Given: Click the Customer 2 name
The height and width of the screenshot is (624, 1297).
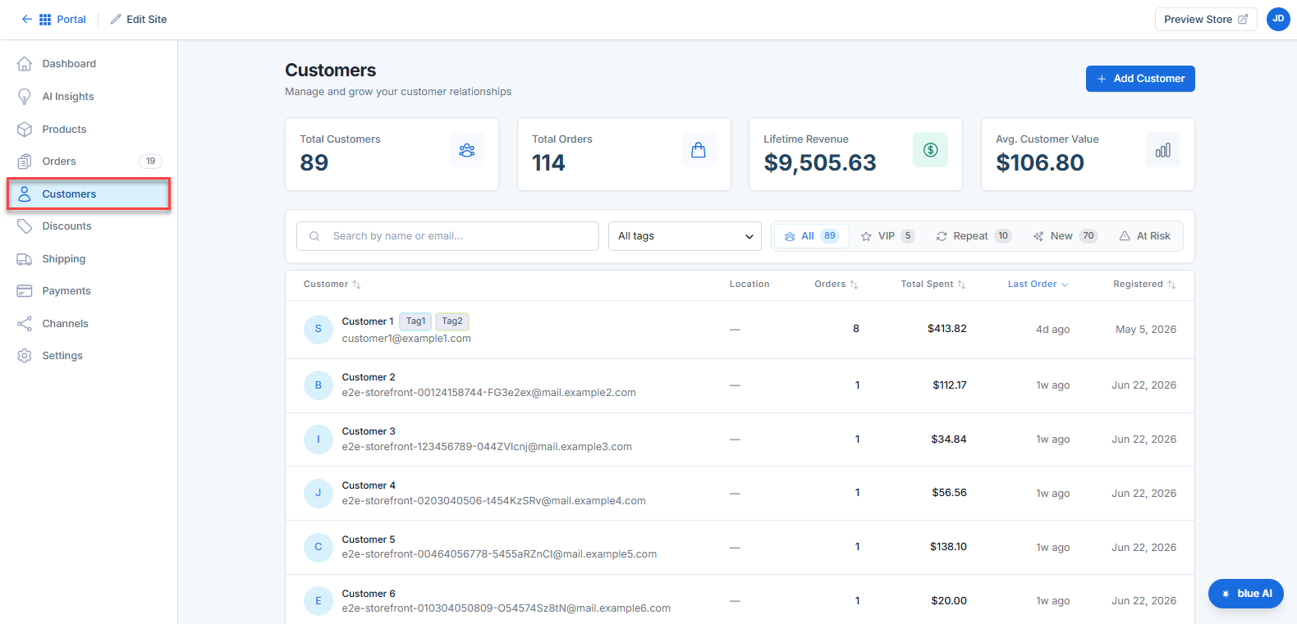Looking at the screenshot, I should click(369, 377).
